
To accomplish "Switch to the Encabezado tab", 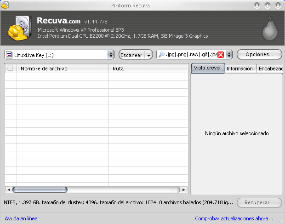I will pos(270,69).
